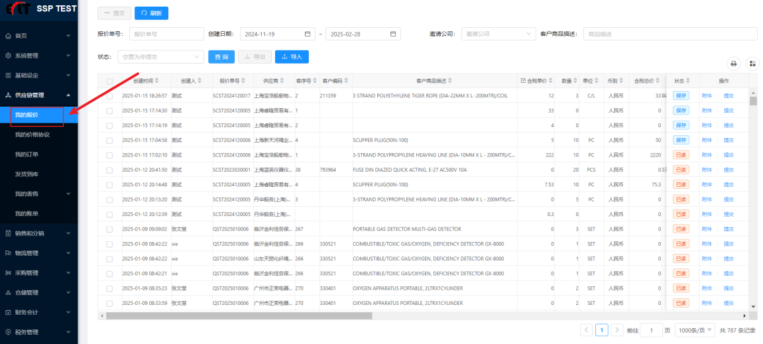The height and width of the screenshot is (344, 763).
Task: Click the calendar icon in end date field
Action: coord(394,34)
